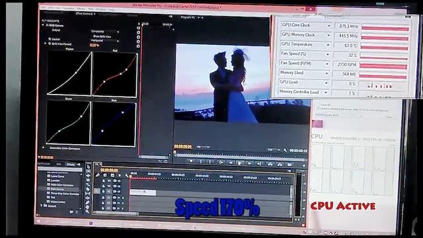Screen dimensions: 423x238
Task: Open GPU Temperature sensor dropdown
Action: click(x=328, y=45)
